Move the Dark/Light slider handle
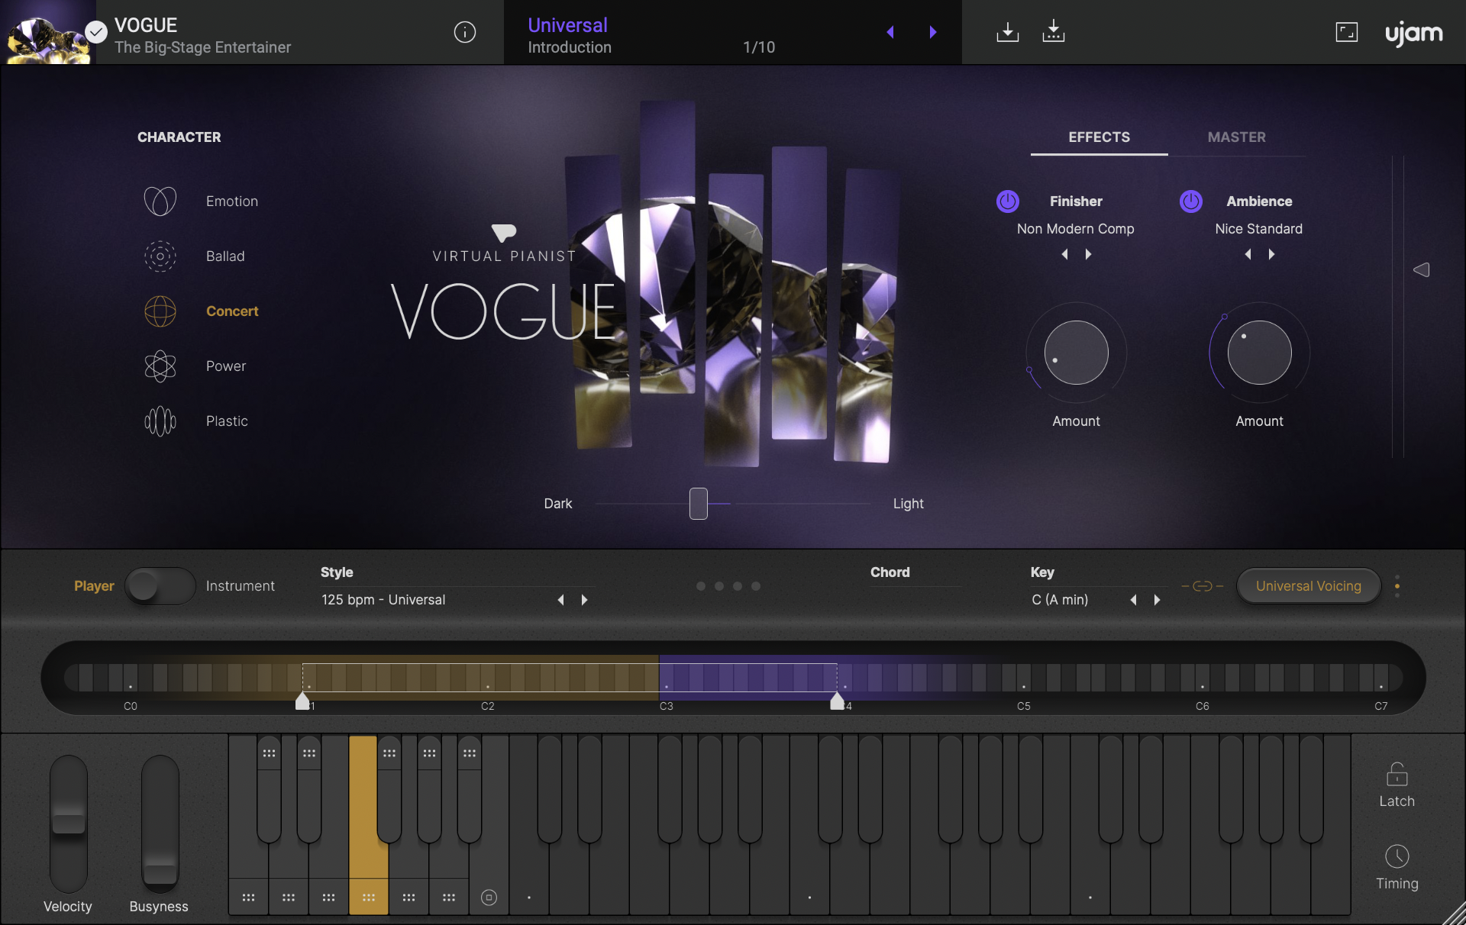1466x925 pixels. tap(698, 503)
